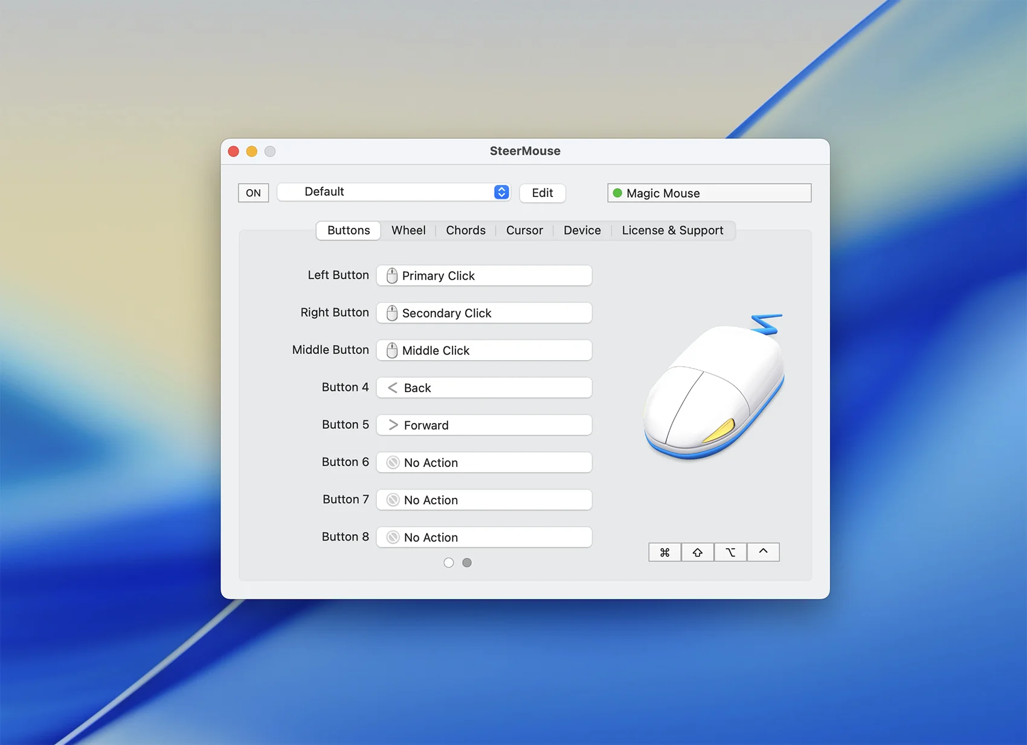Open the Magic Mouse device selector
Image resolution: width=1027 pixels, height=745 pixels.
tap(709, 193)
